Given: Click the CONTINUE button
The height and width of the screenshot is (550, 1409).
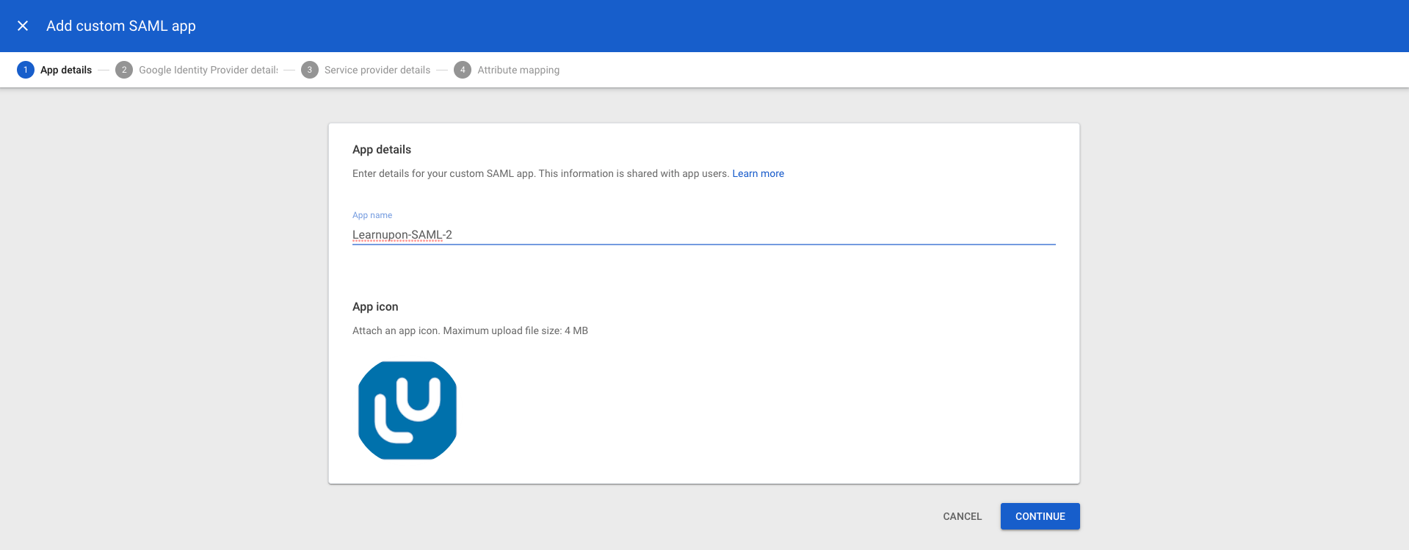Looking at the screenshot, I should tap(1040, 516).
